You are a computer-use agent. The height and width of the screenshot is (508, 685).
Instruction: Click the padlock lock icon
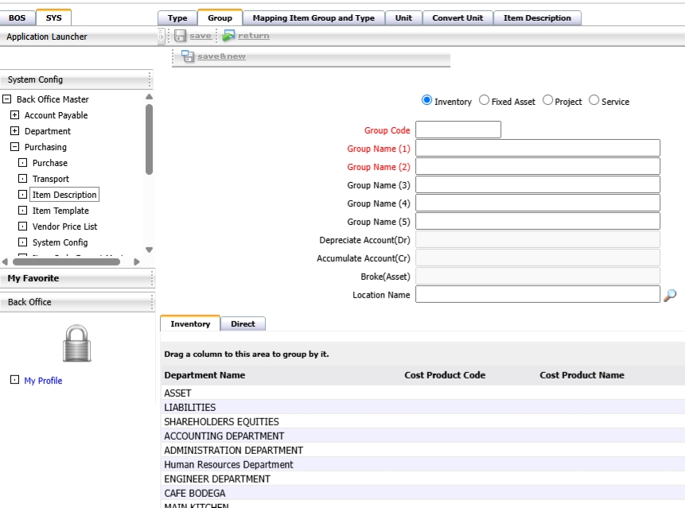(77, 343)
